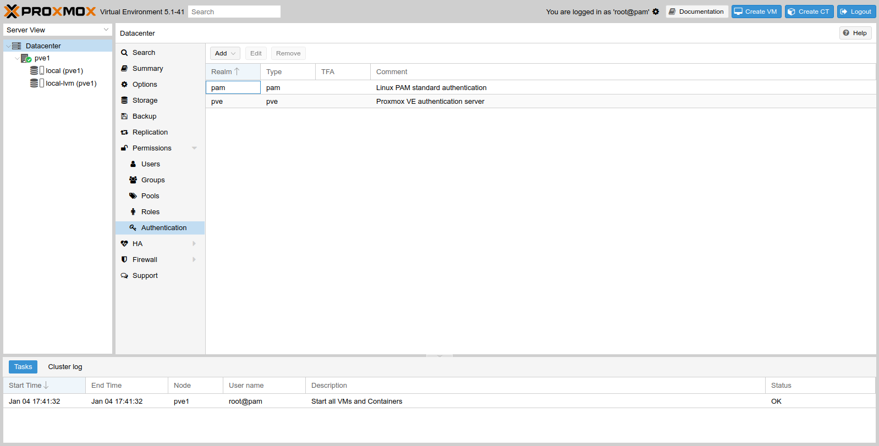Sort by TFA column header

tap(343, 72)
